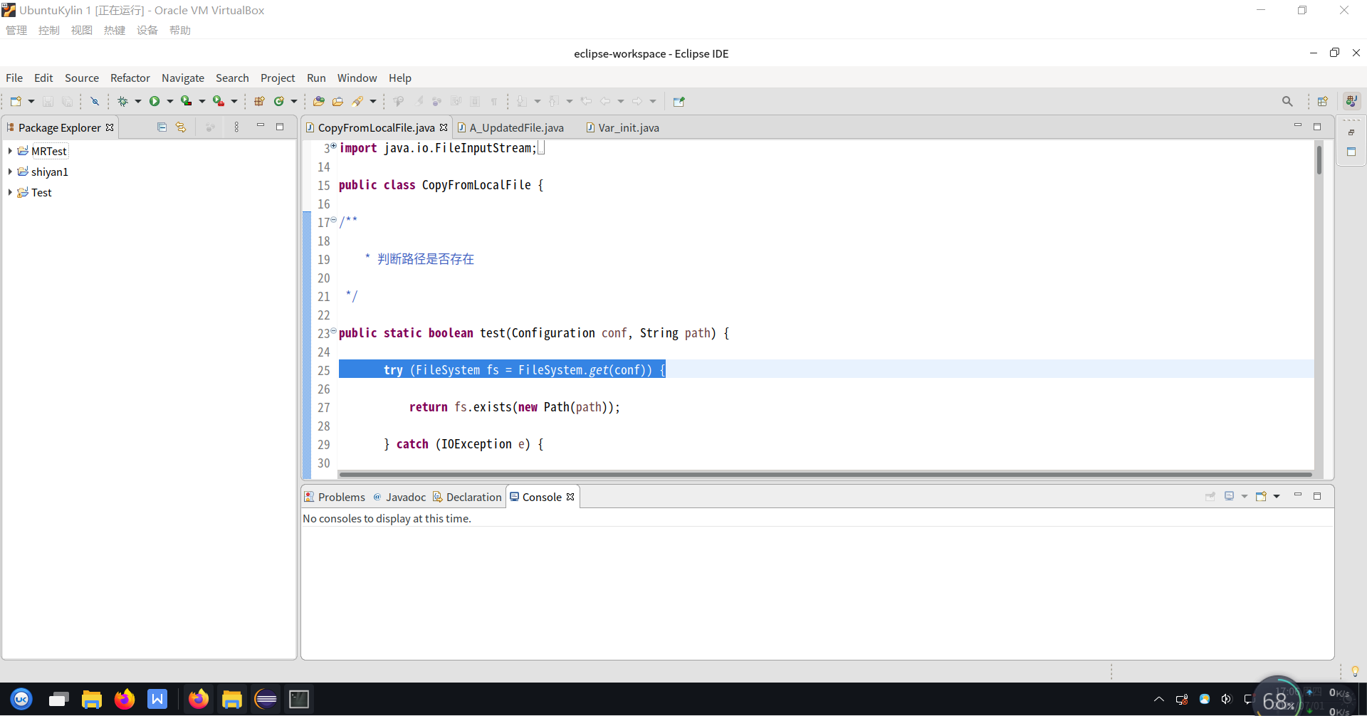Screen dimensions: 1367x716
Task: Minimize the Package Explorer panel
Action: click(x=261, y=126)
